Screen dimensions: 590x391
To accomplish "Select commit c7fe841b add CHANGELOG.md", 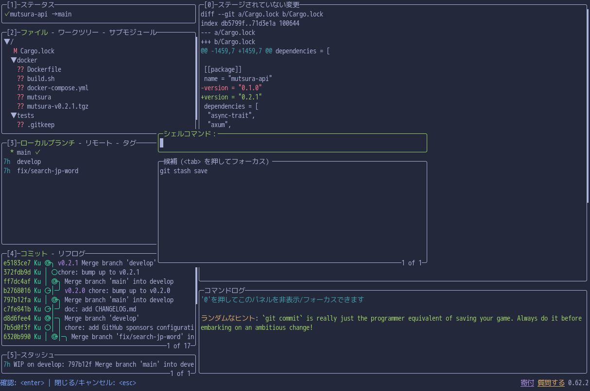I will coord(99,309).
